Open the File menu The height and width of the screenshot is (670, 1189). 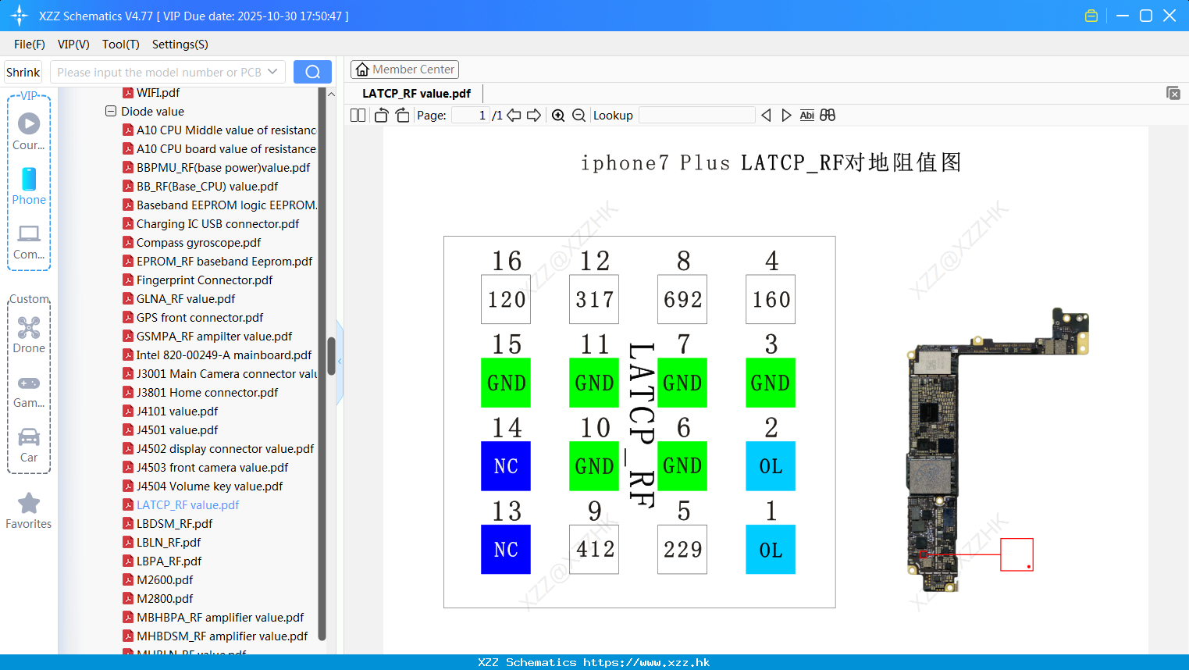point(29,45)
